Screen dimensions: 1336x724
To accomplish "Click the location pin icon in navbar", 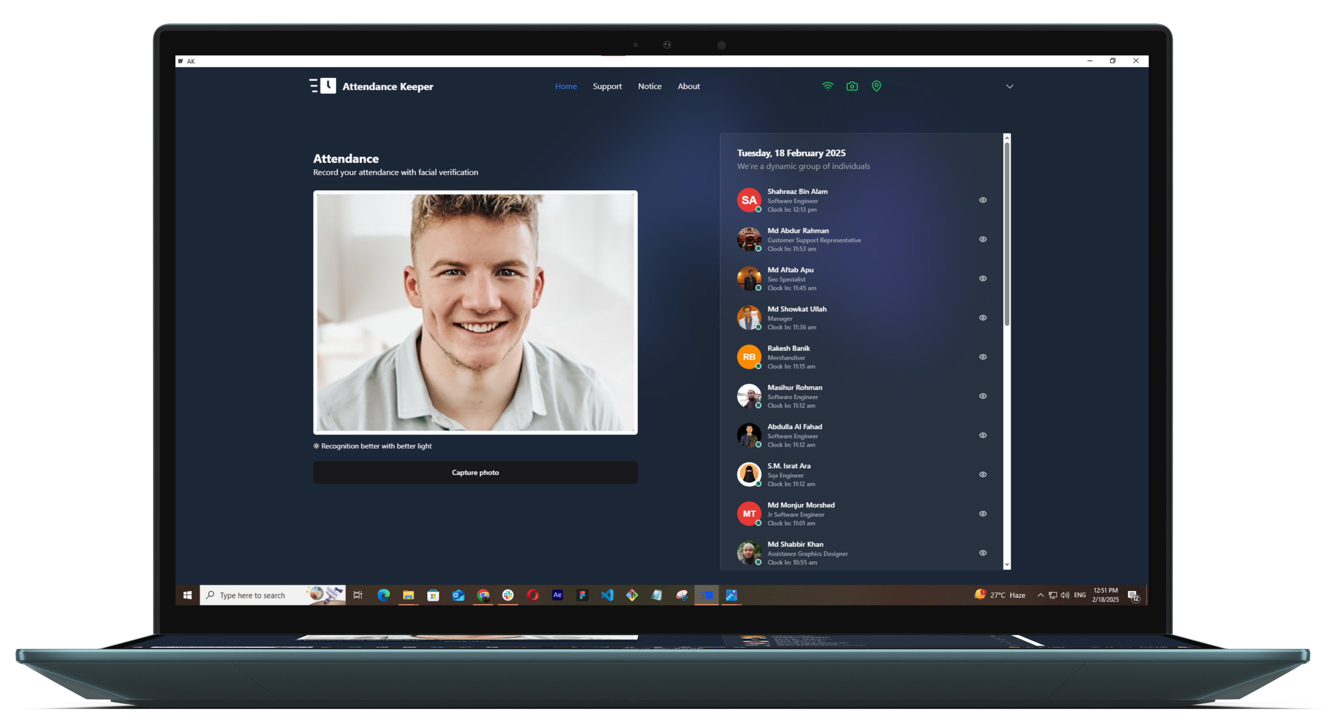I will (877, 86).
